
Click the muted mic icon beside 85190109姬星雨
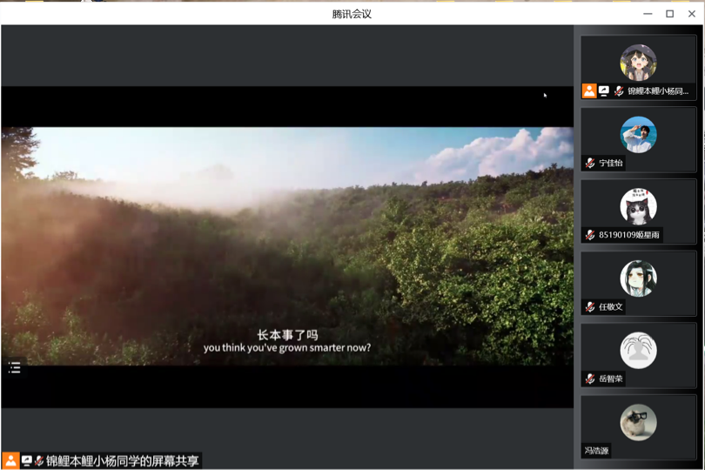(590, 235)
